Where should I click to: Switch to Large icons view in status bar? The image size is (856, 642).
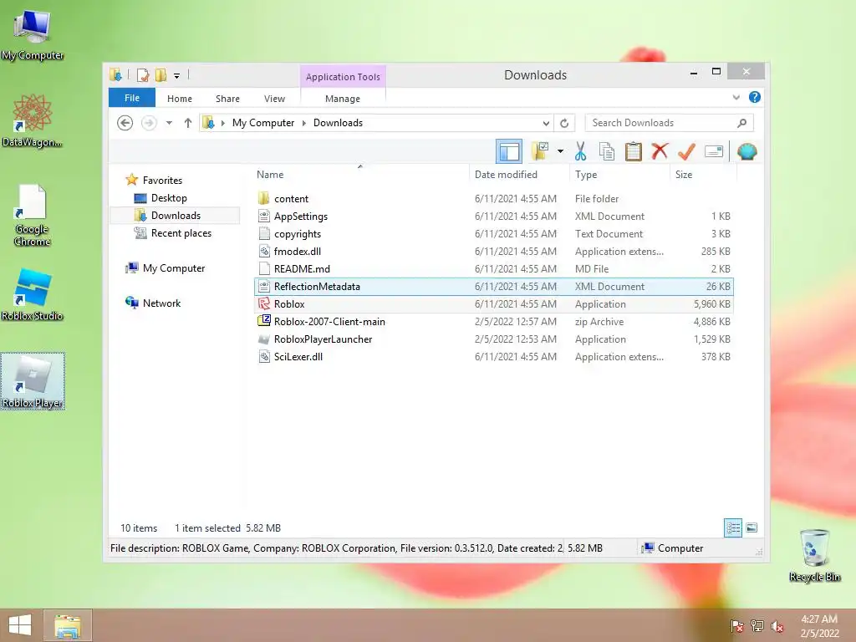752,527
